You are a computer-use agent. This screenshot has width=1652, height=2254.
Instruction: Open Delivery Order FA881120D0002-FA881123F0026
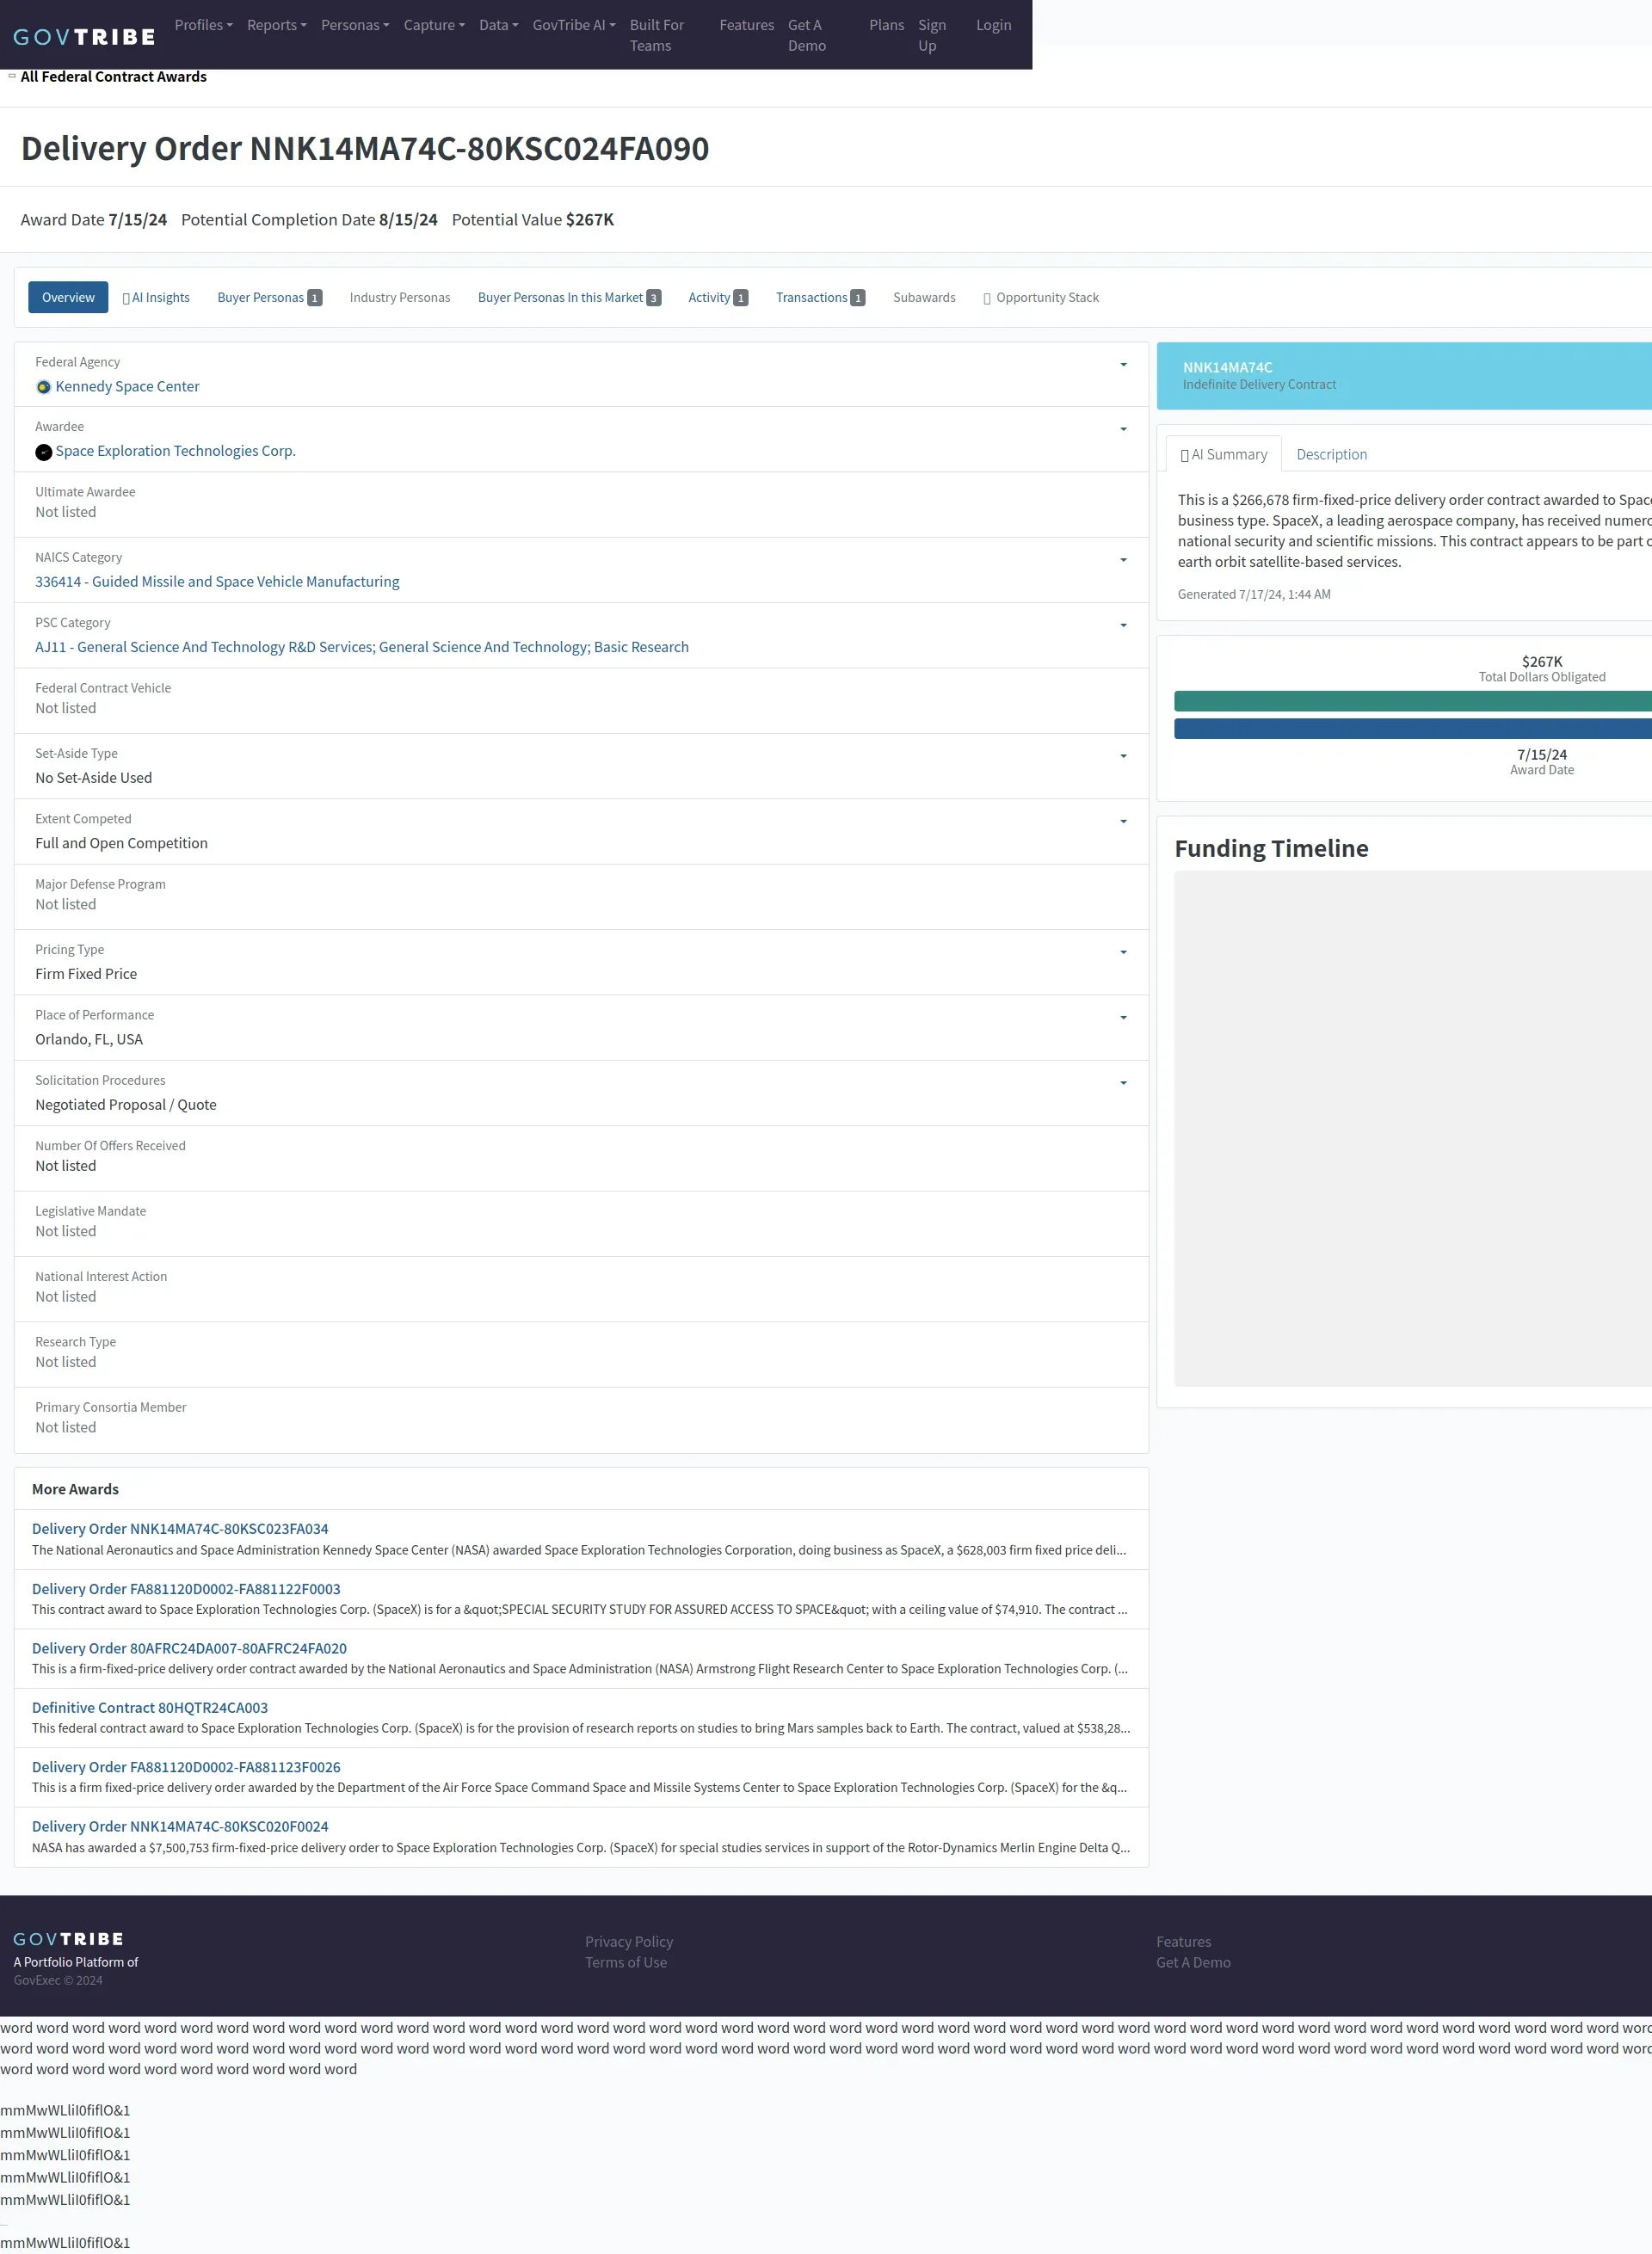[186, 1768]
